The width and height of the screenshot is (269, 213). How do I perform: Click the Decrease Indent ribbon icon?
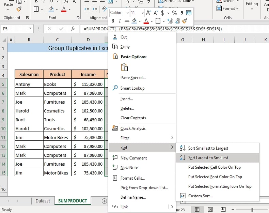87,9
